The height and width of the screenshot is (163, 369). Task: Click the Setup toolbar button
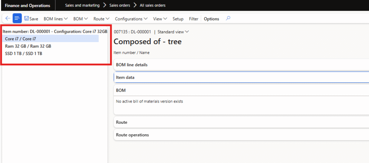(x=178, y=19)
